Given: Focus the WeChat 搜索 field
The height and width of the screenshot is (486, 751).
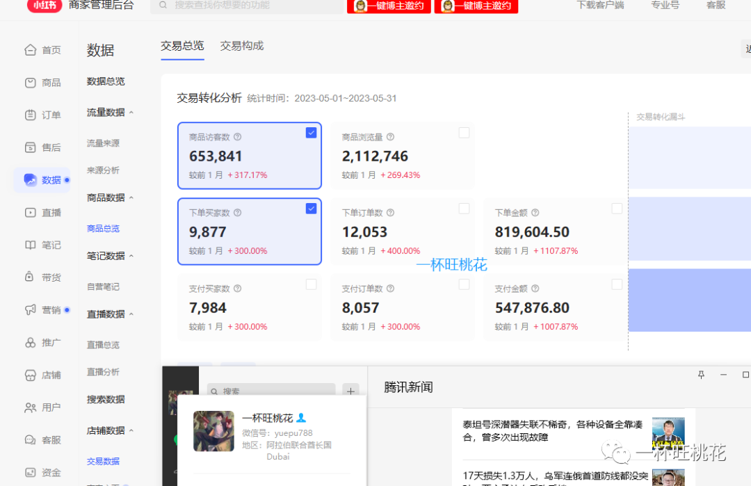Looking at the screenshot, I should [271, 391].
